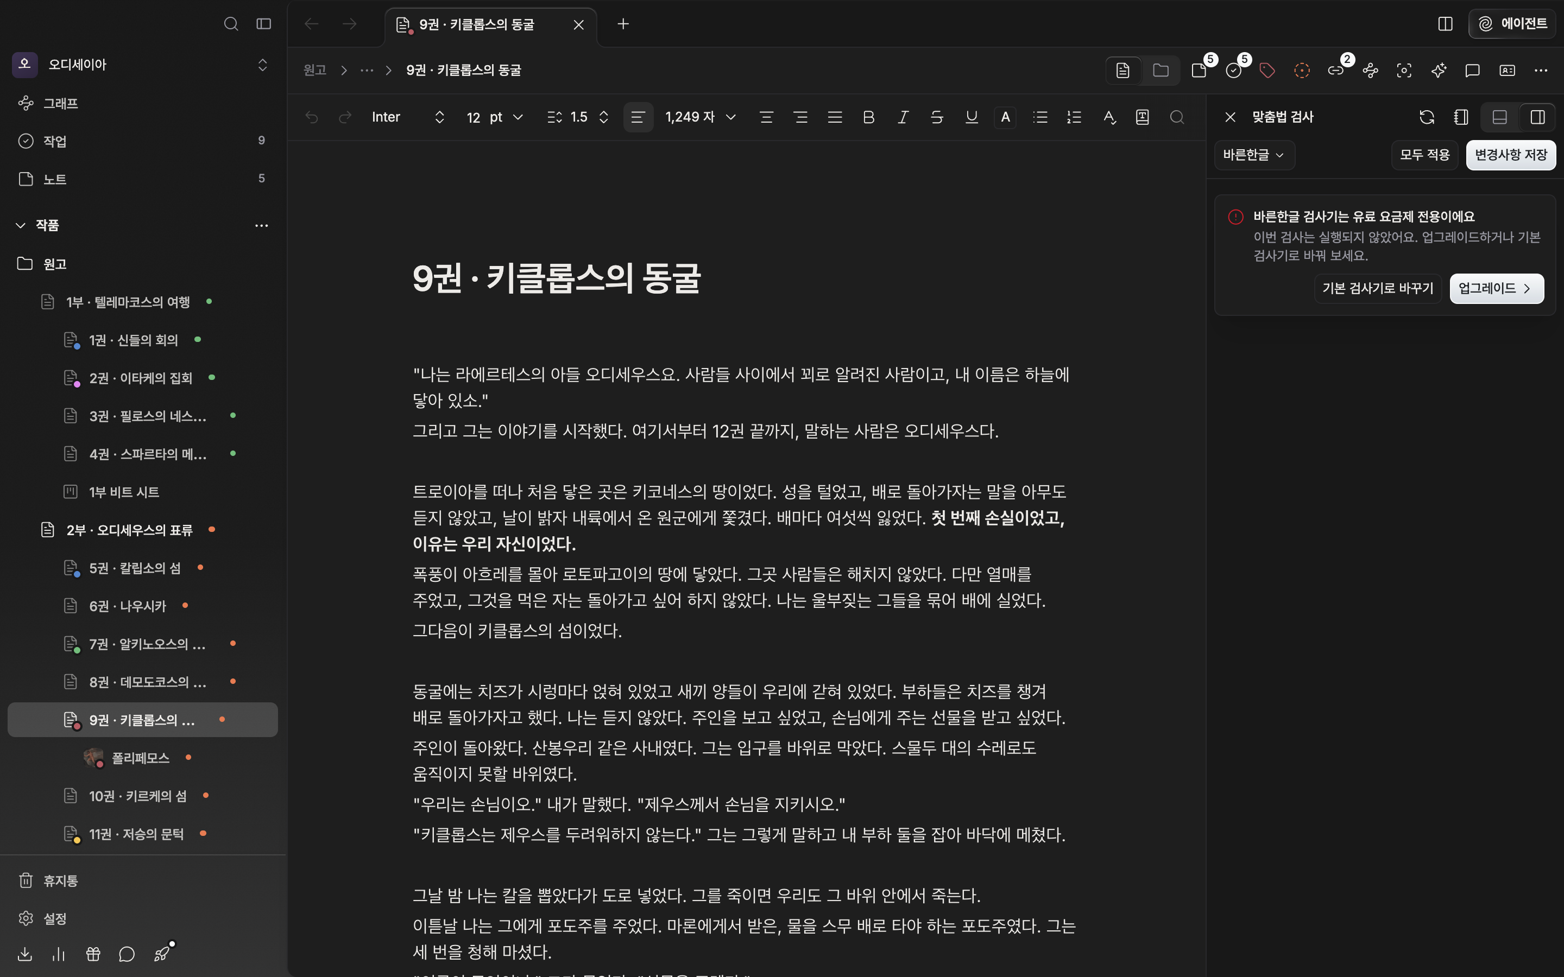Open the tasks checkmark icon with badge 5
1564x977 pixels.
(1234, 70)
